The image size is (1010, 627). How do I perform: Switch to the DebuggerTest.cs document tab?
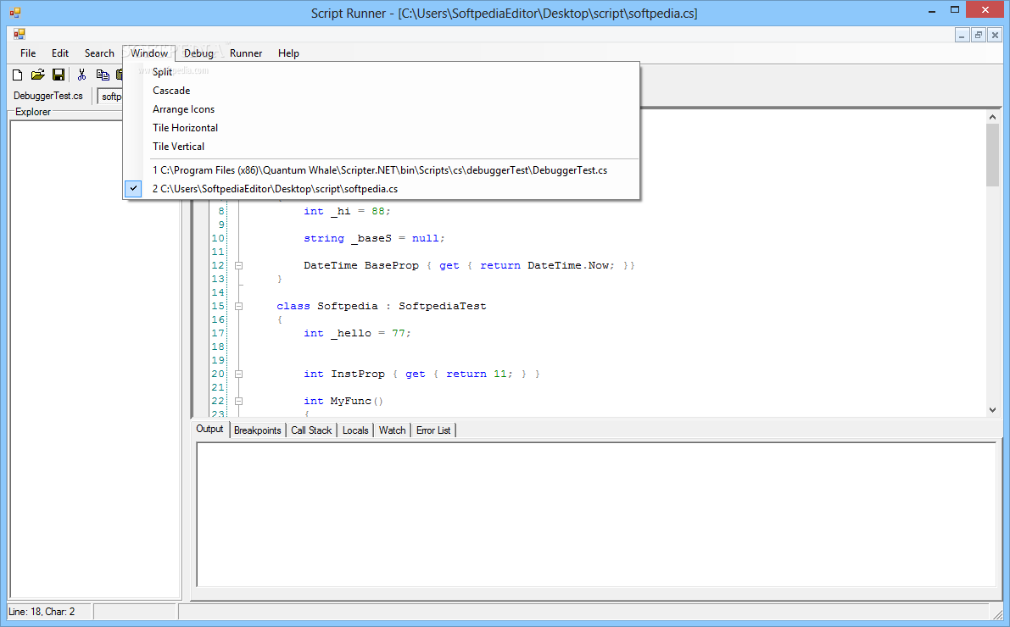coord(48,96)
